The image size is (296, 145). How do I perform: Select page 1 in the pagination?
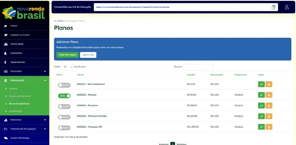point(173,144)
